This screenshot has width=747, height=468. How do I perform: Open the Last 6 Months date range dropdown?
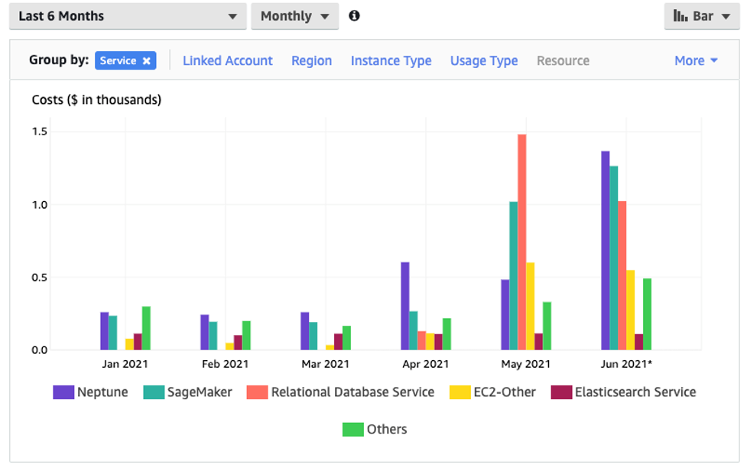[x=128, y=16]
